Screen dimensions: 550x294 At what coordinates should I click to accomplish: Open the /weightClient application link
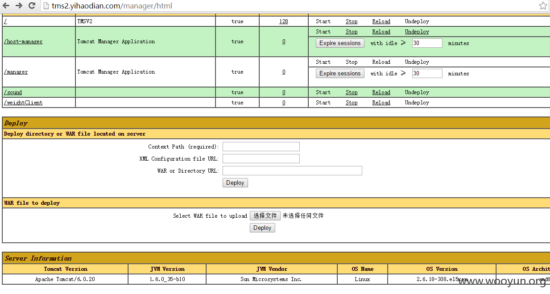(x=23, y=103)
